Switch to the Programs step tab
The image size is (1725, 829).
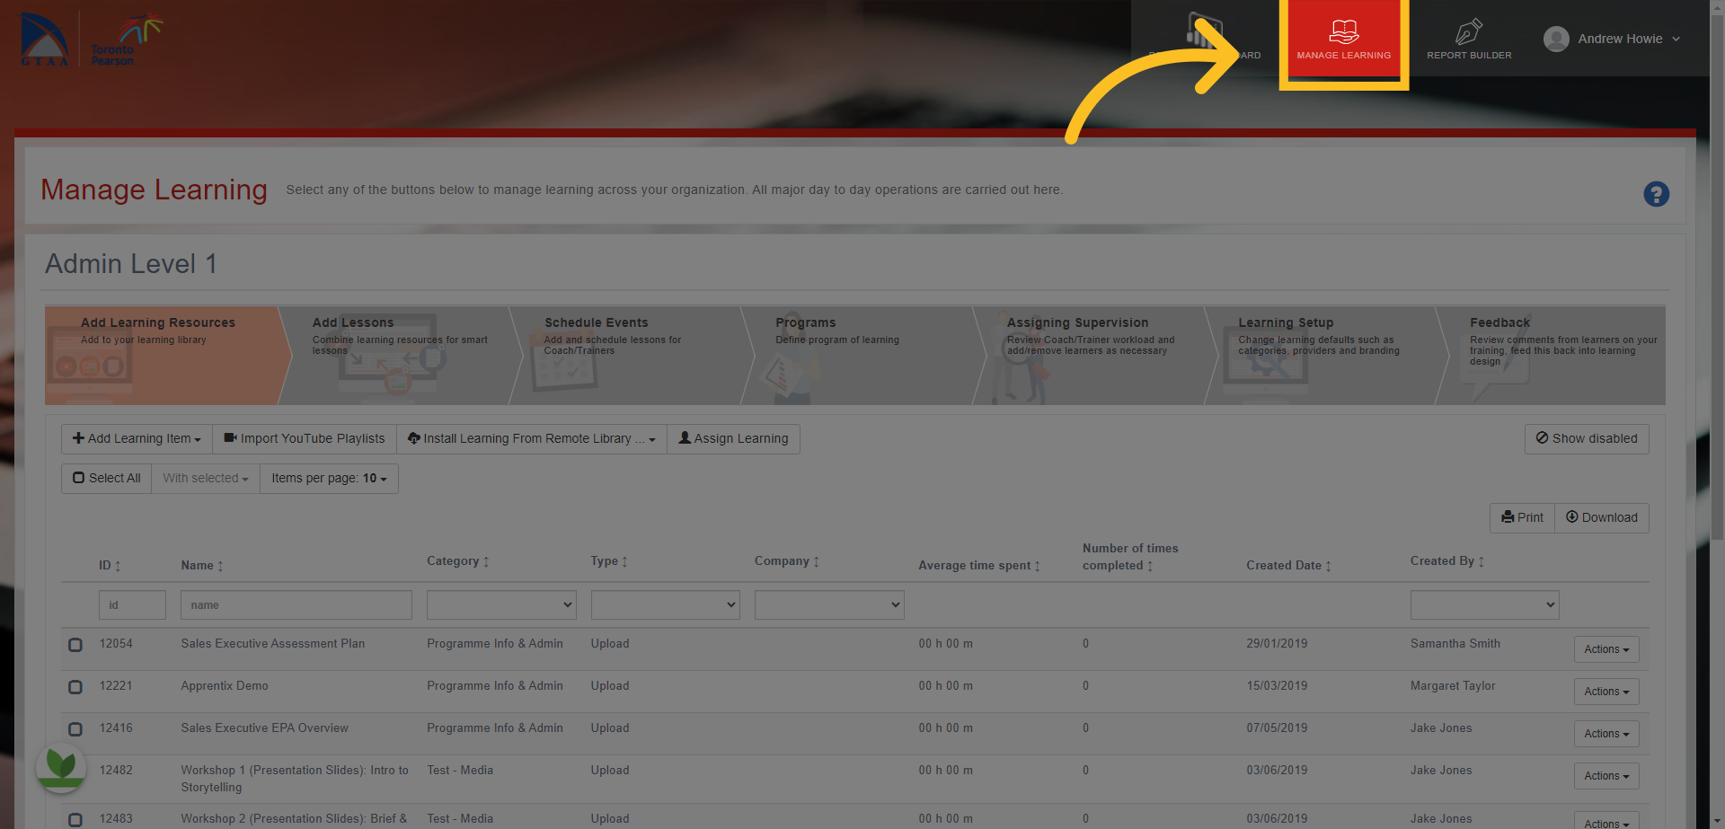click(x=864, y=355)
